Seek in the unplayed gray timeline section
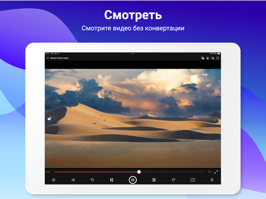266x199 pixels. coord(173,172)
